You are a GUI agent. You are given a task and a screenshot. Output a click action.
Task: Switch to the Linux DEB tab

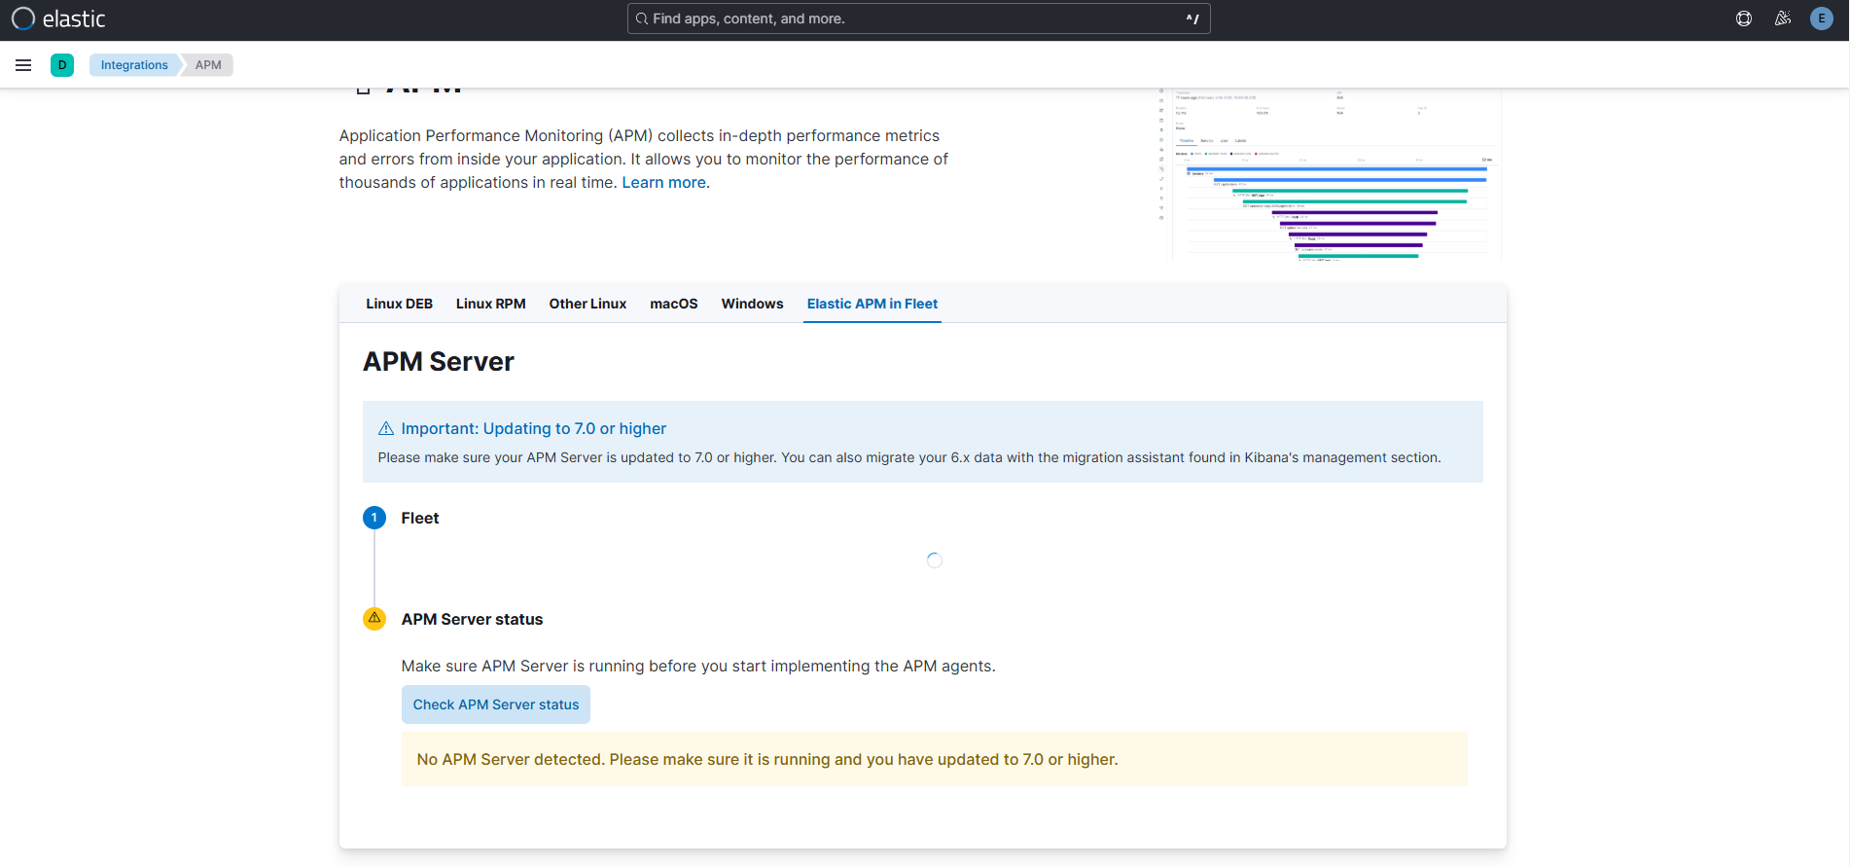(400, 304)
